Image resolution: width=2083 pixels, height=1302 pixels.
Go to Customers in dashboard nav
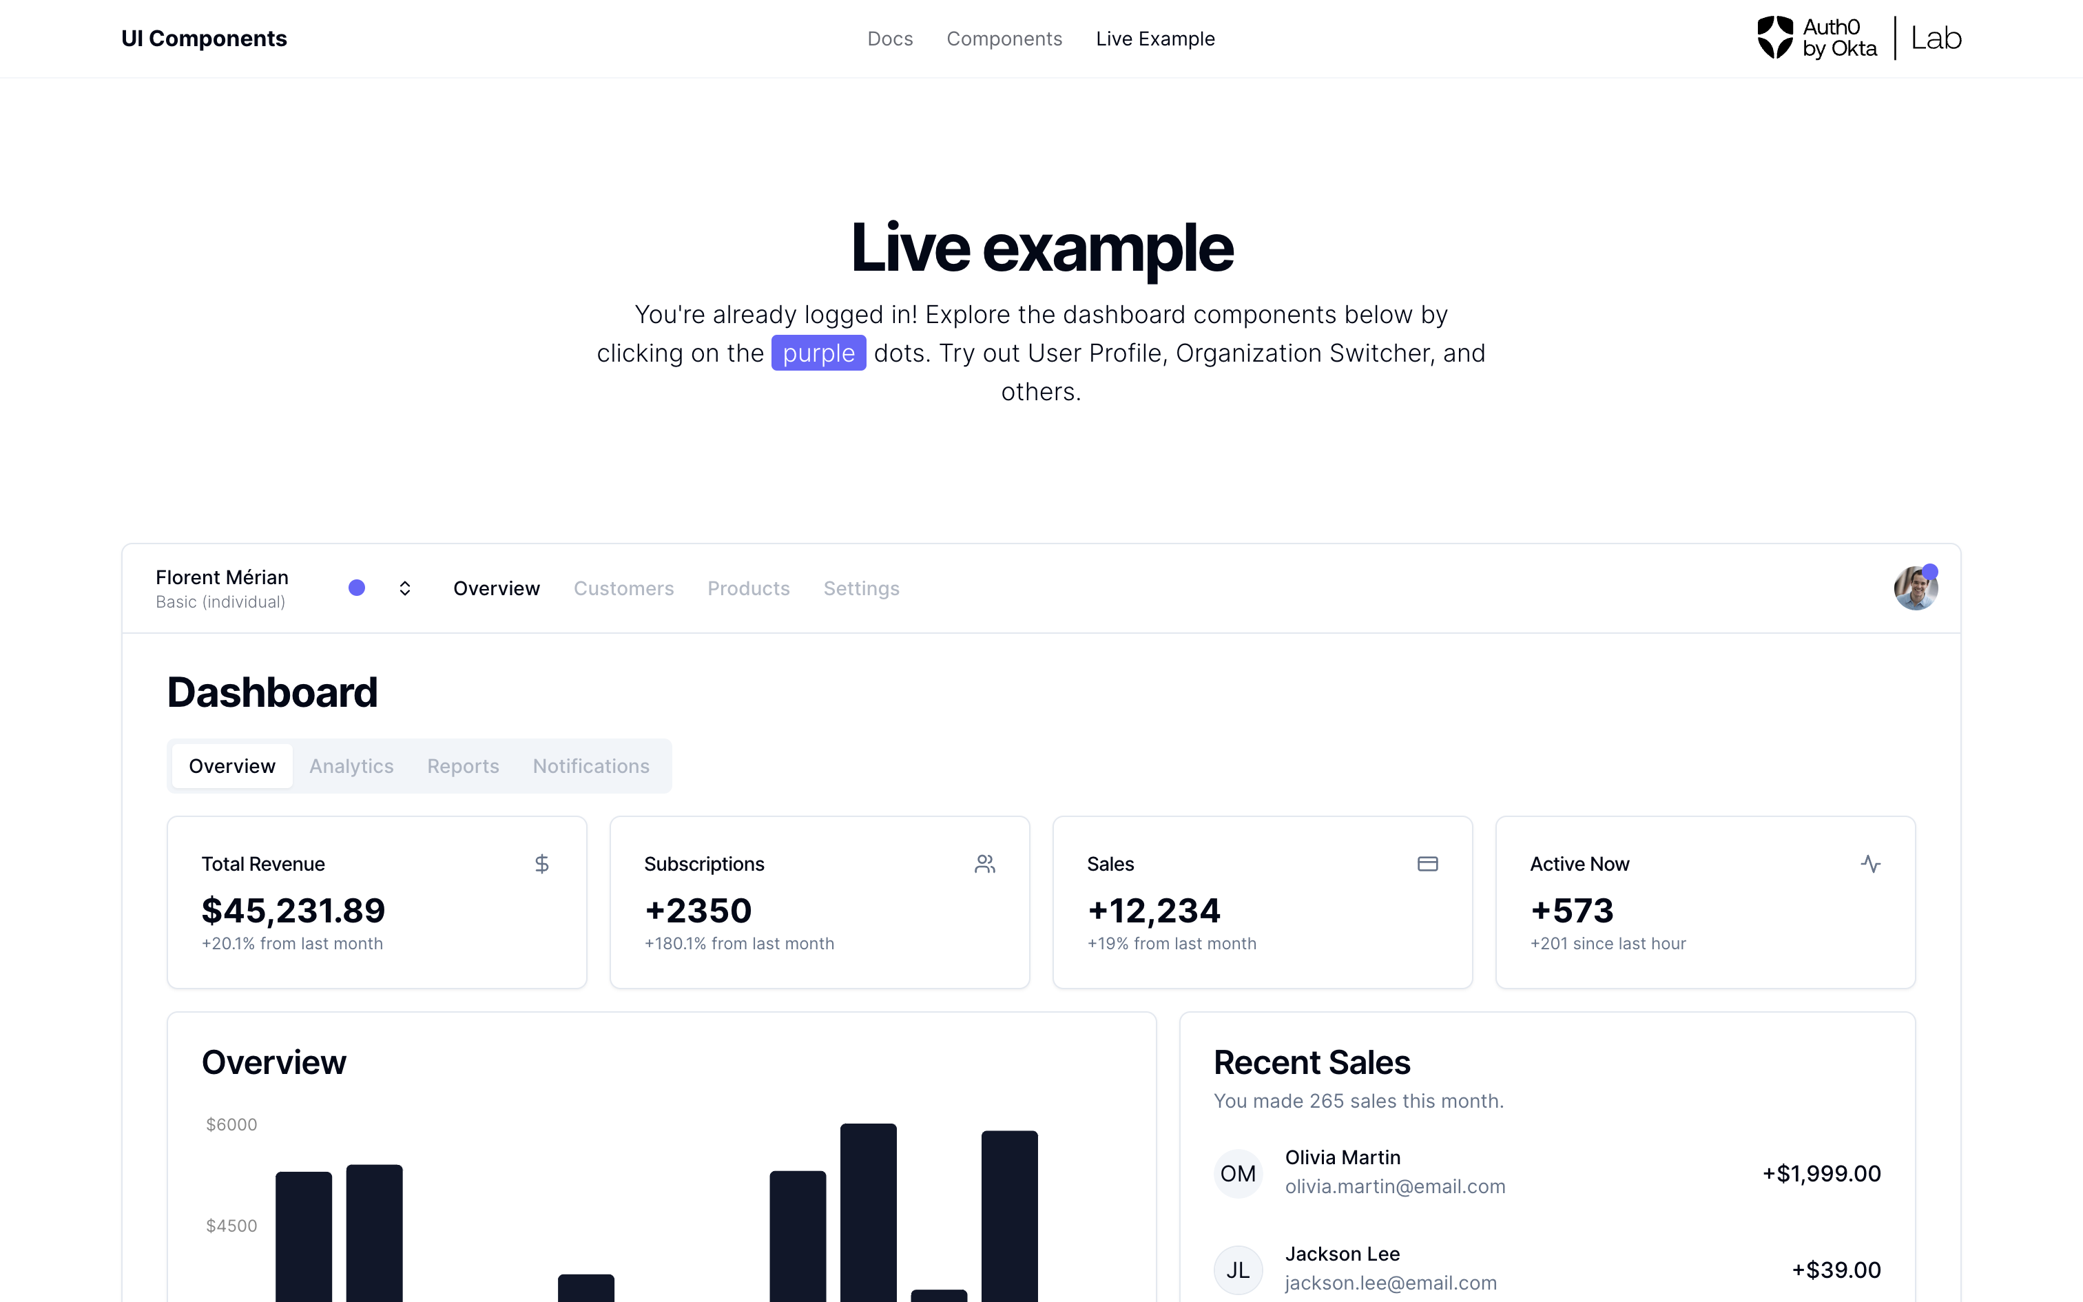[x=624, y=588]
